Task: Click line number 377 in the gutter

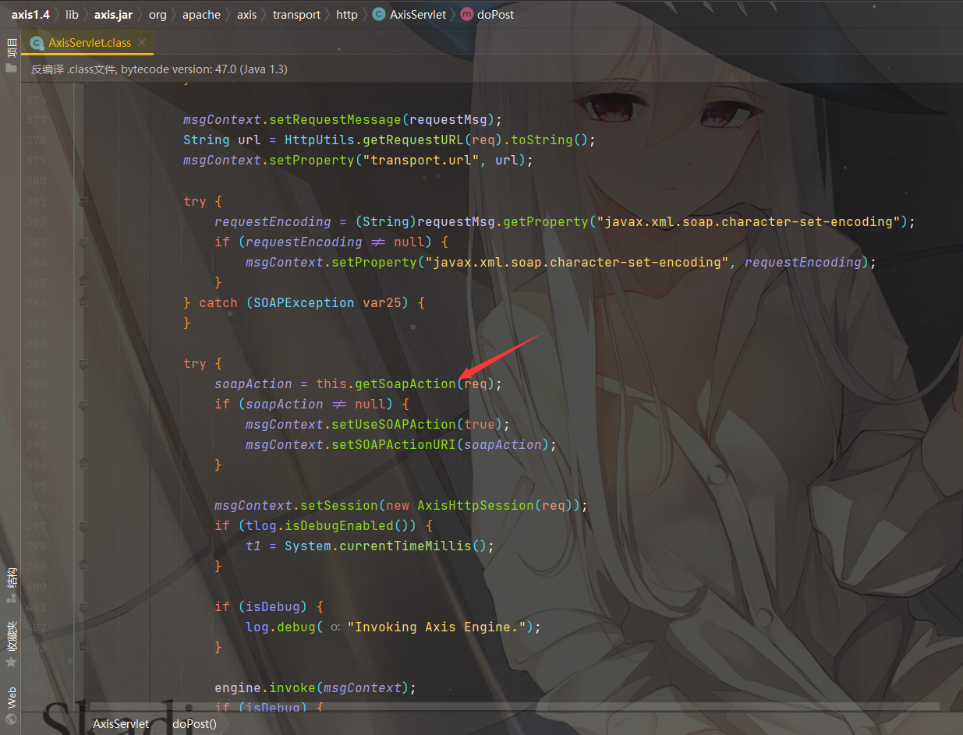Action: (36, 120)
